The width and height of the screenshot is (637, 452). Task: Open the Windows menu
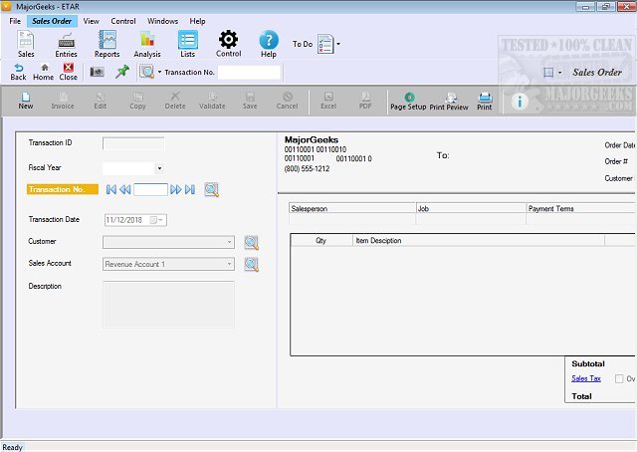coord(162,21)
